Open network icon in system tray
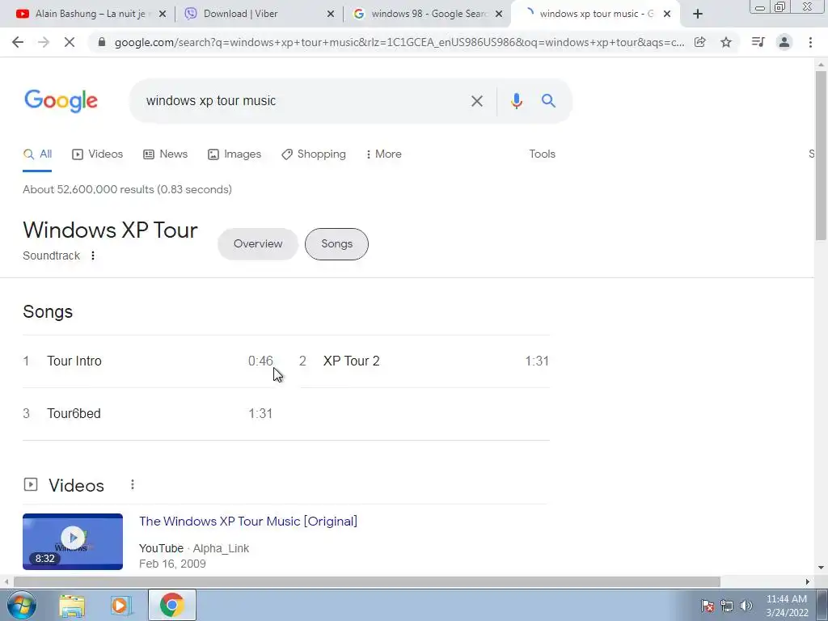Image resolution: width=828 pixels, height=621 pixels. pos(727,606)
